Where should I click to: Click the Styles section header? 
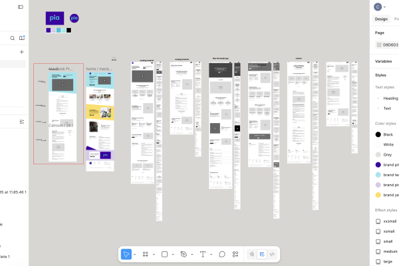(380, 75)
